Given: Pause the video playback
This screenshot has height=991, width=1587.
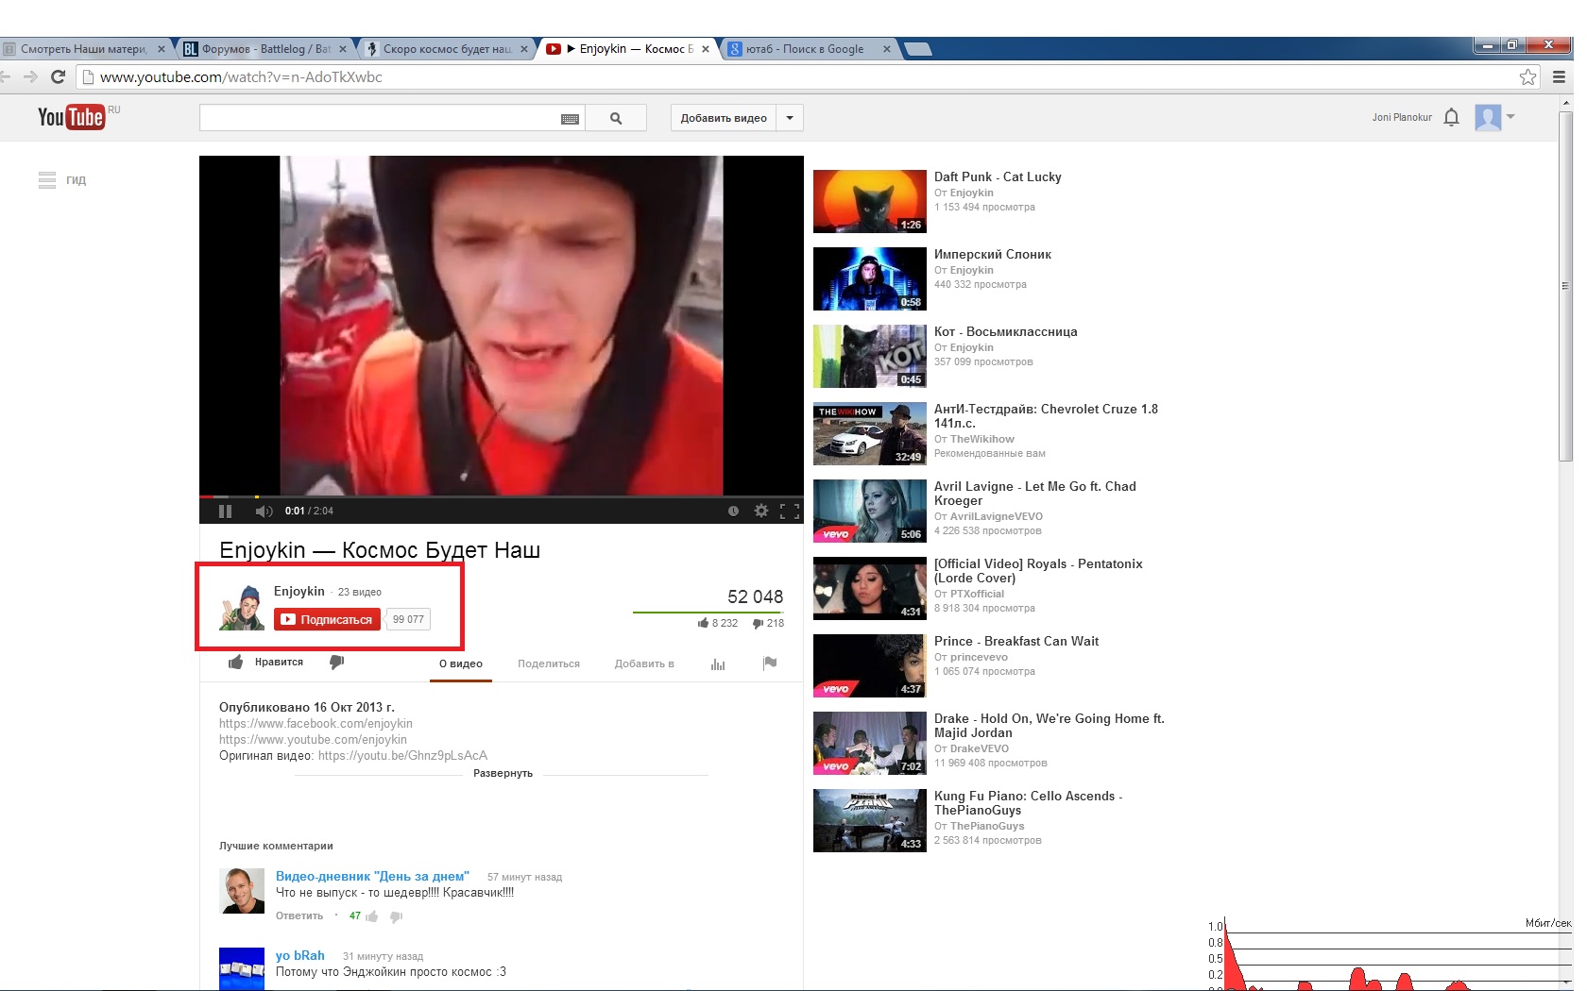Looking at the screenshot, I should [225, 511].
